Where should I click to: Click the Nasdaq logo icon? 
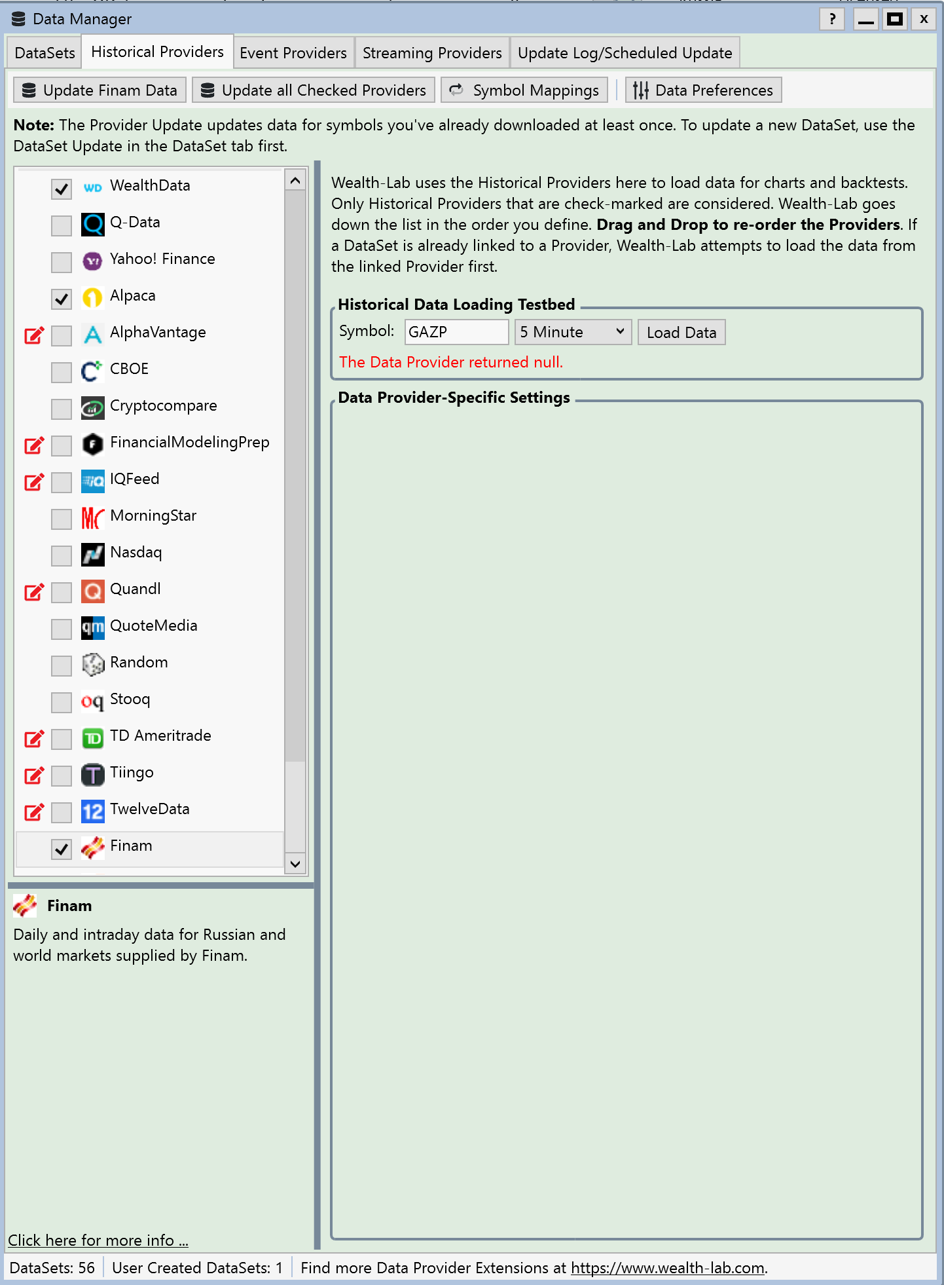(x=92, y=555)
